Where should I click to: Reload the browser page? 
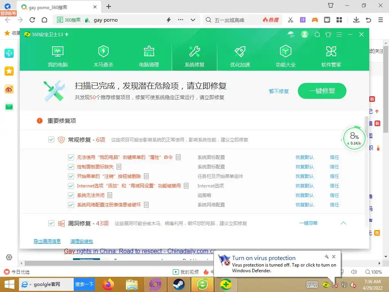(32, 20)
